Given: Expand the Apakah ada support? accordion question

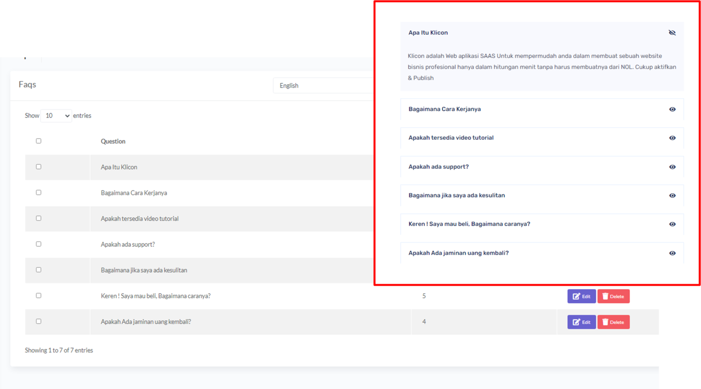Looking at the screenshot, I should tap(542, 167).
